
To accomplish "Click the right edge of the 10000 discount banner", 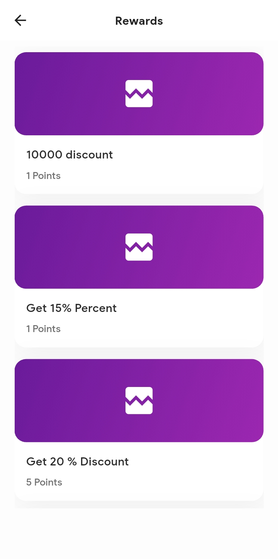I will [x=255, y=94].
